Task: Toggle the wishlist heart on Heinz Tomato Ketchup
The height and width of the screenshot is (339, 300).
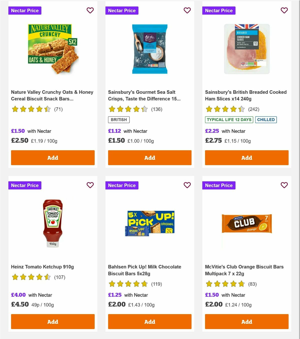Action: coord(90,185)
